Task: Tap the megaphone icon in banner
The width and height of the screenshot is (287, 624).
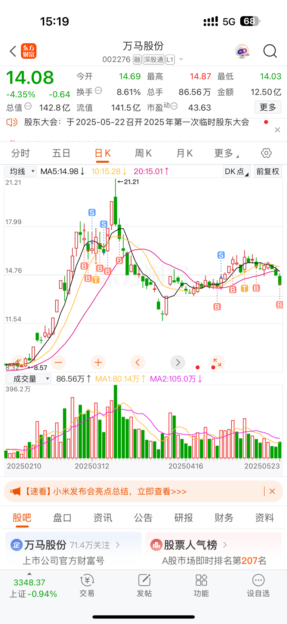Action: [15, 491]
